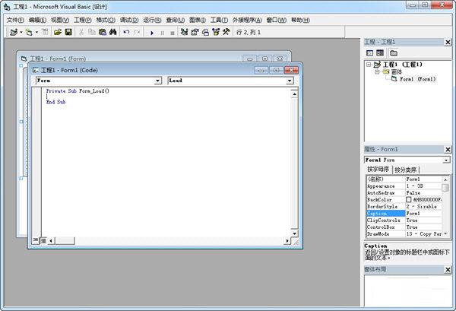This screenshot has height=311, width=456.
Task: Select the 工程1 (工程1) project item
Action: tap(403, 65)
